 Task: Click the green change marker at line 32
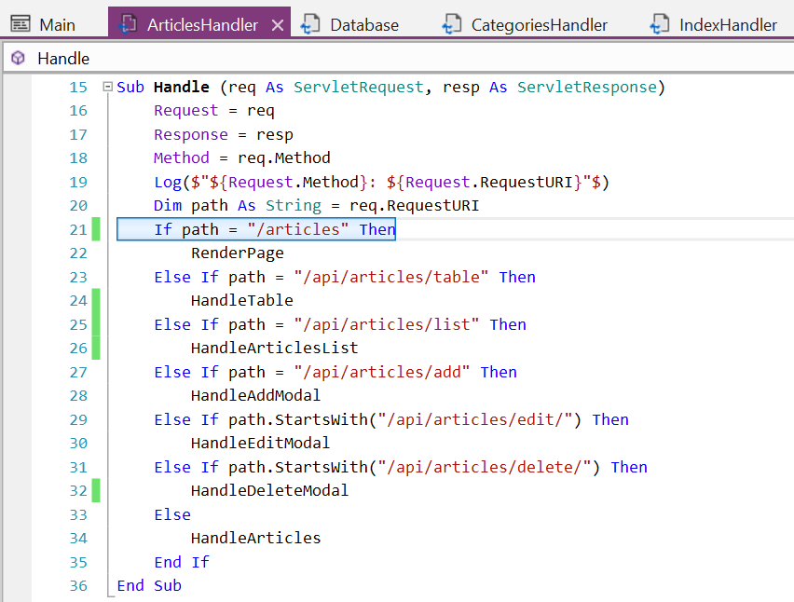96,490
